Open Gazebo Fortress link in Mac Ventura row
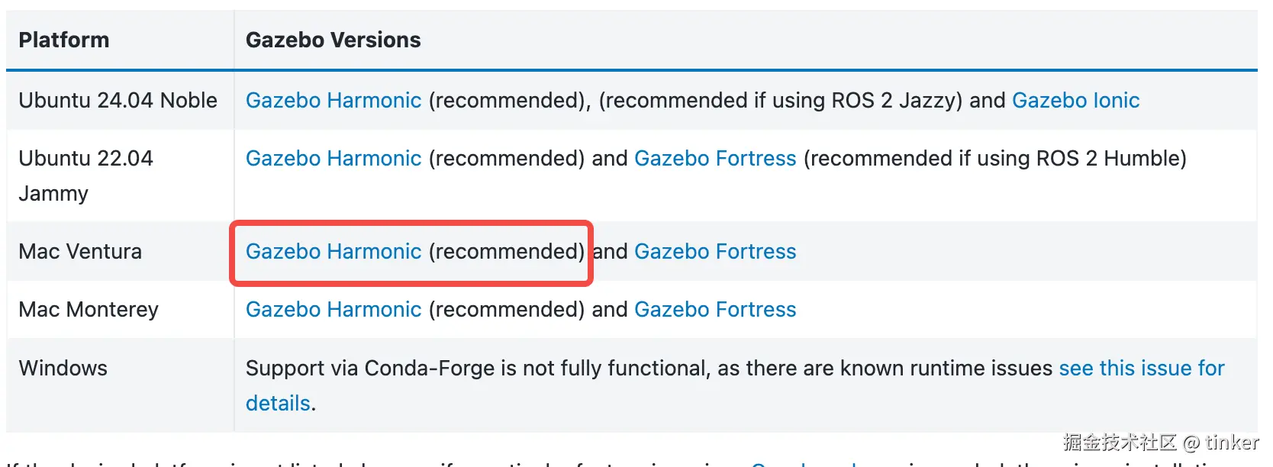Screen dimensions: 1273x467 [715, 251]
